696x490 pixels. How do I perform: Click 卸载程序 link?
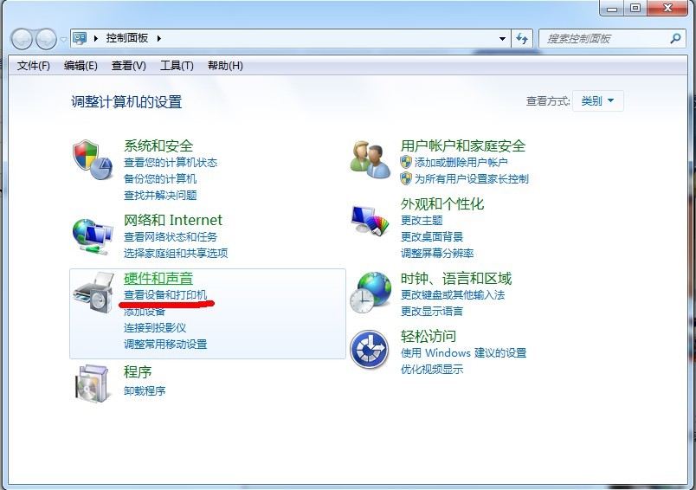coord(145,391)
